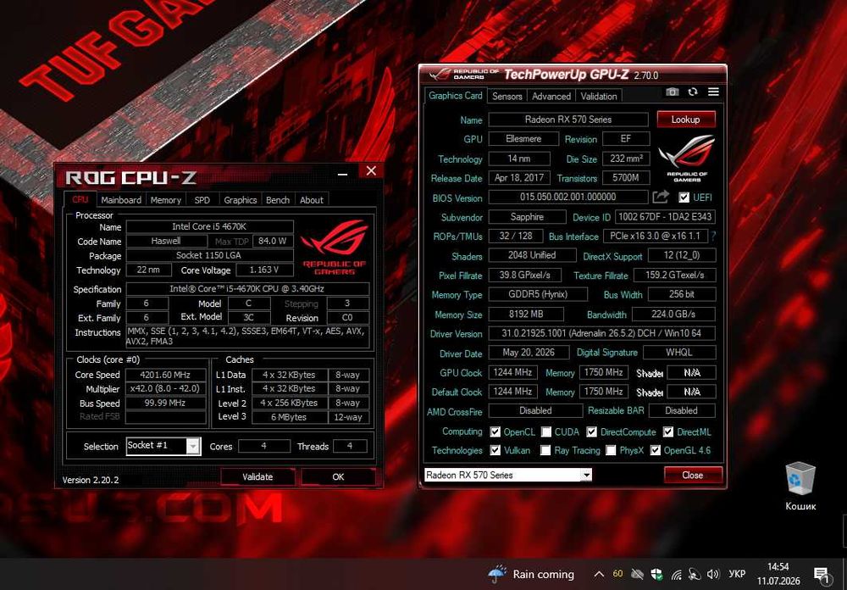Image resolution: width=847 pixels, height=590 pixels.
Task: Click the Device ID value 1002 67DF - 1DA2 E343
Action: coord(665,217)
